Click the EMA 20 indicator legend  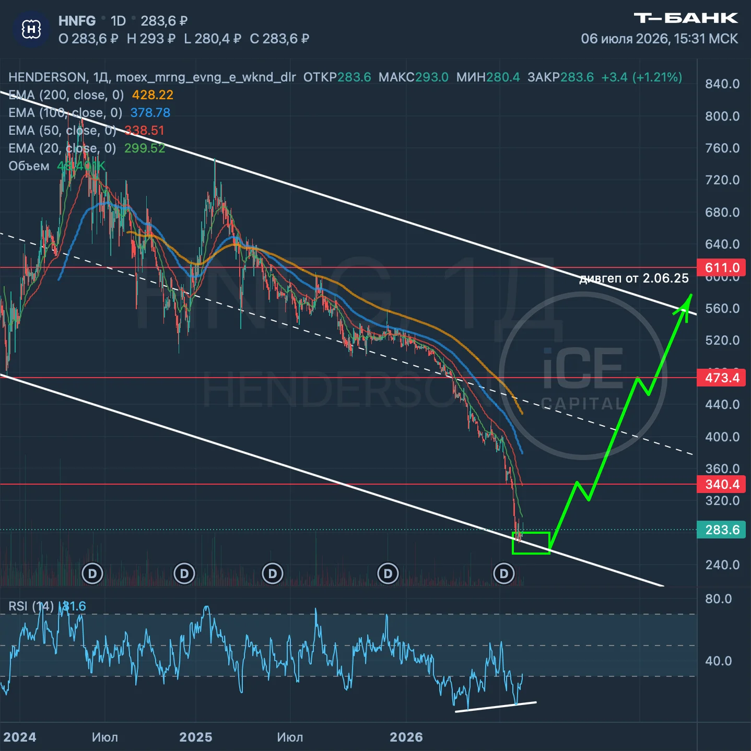click(x=87, y=148)
